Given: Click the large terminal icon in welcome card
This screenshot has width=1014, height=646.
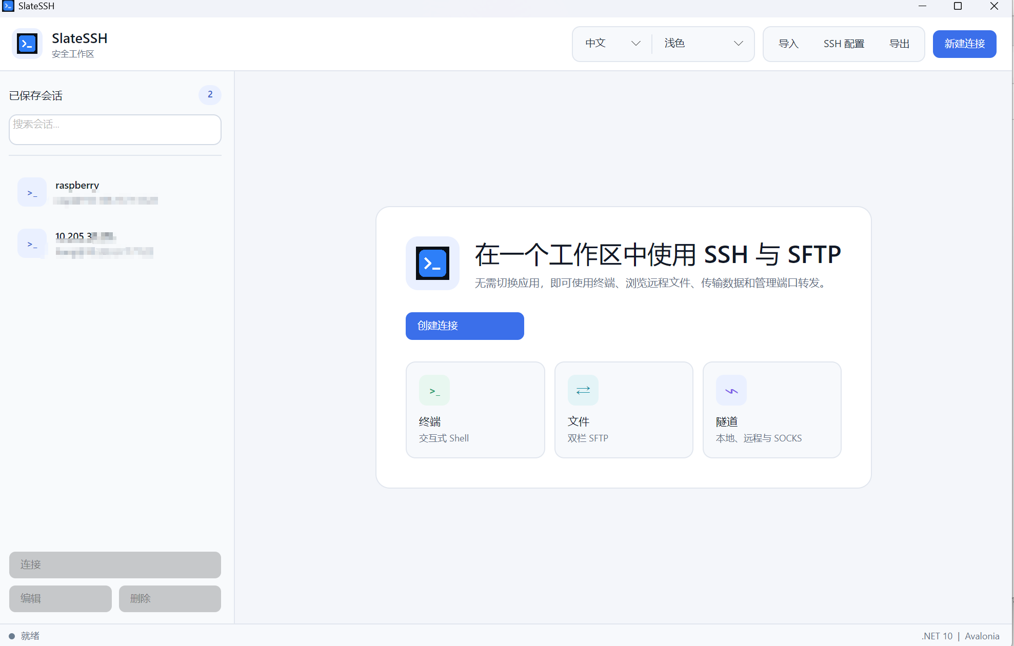Looking at the screenshot, I should click(x=432, y=263).
